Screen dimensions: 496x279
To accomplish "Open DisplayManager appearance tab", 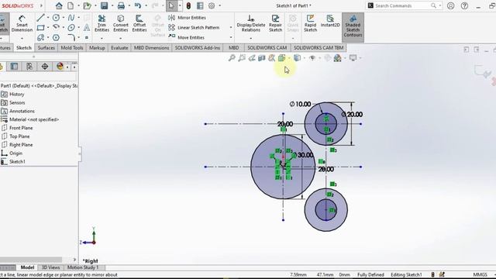I will 60,67.
